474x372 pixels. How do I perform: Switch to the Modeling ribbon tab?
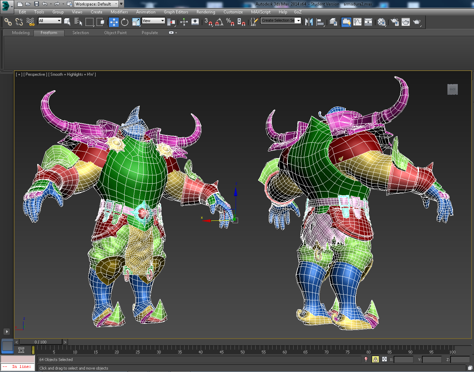coord(21,33)
